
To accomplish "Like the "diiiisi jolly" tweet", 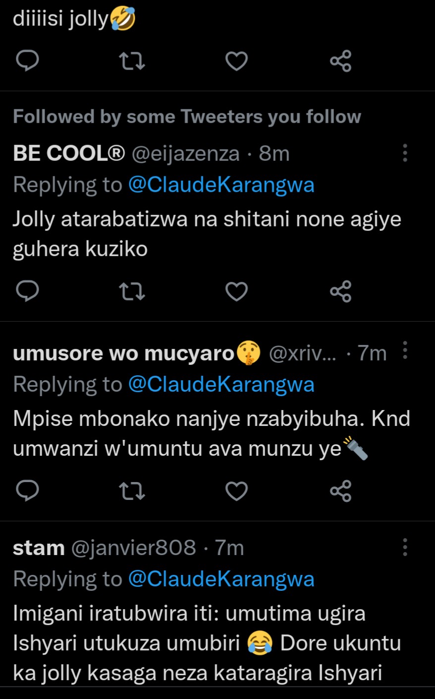I will tap(236, 61).
